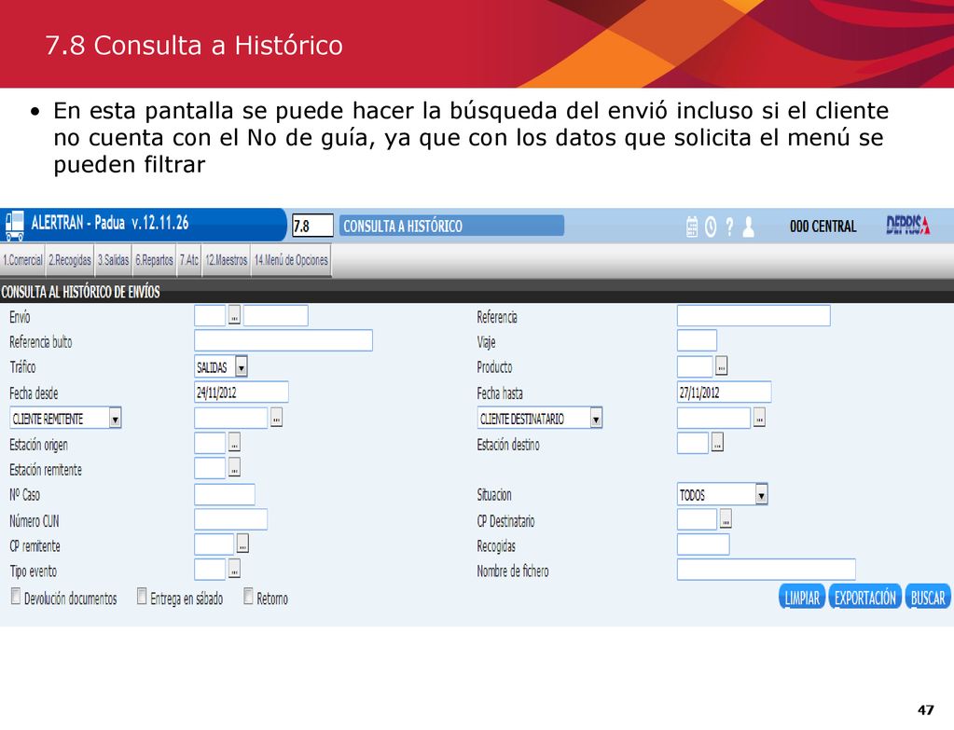Open lookup for Estación remitente

click(234, 468)
